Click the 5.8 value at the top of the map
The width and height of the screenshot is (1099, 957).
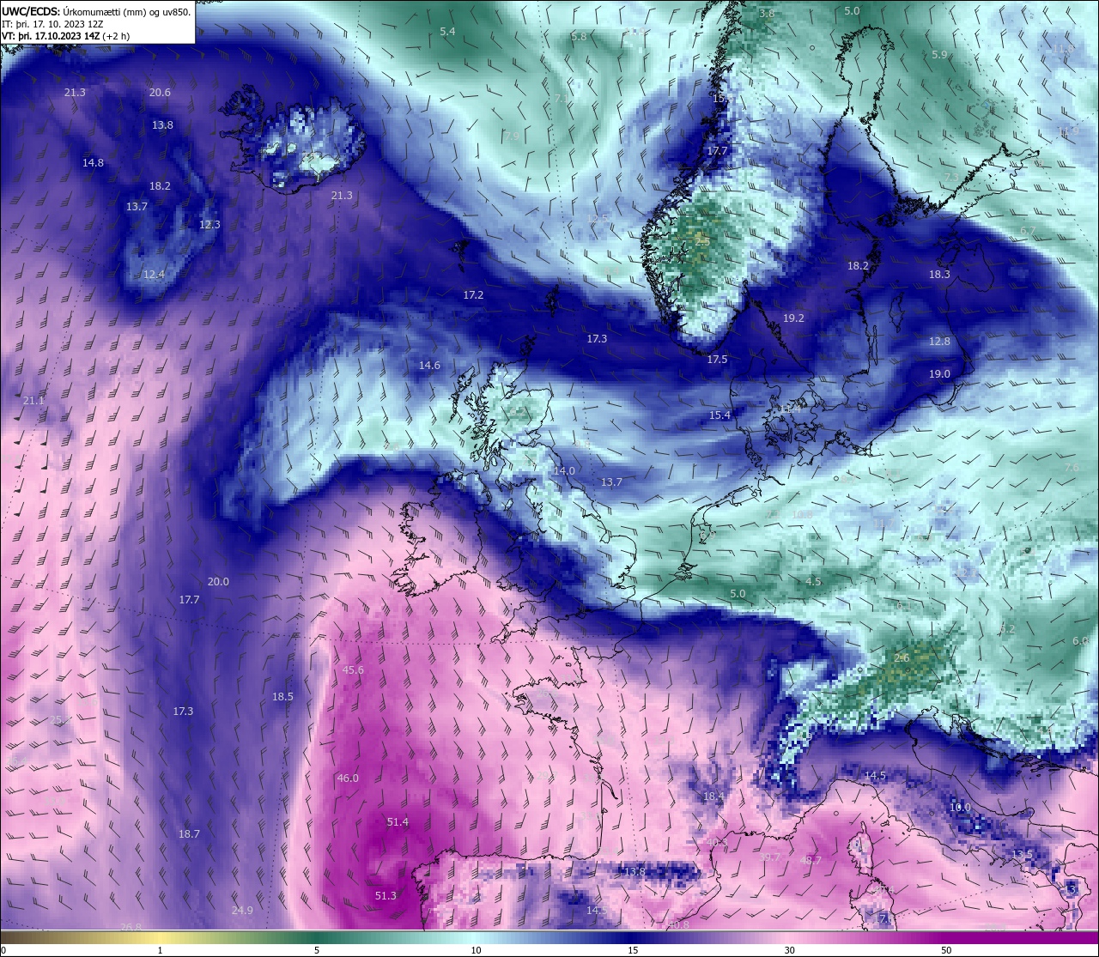579,37
